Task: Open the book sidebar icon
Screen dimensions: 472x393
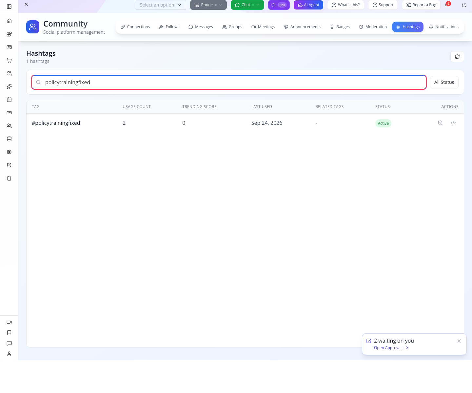Action: point(9,333)
